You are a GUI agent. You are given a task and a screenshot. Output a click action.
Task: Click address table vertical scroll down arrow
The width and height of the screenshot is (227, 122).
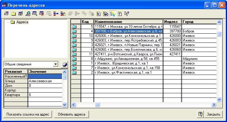(219, 100)
